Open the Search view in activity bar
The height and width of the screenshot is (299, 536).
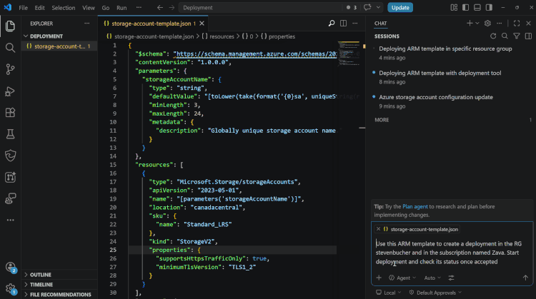[10, 48]
